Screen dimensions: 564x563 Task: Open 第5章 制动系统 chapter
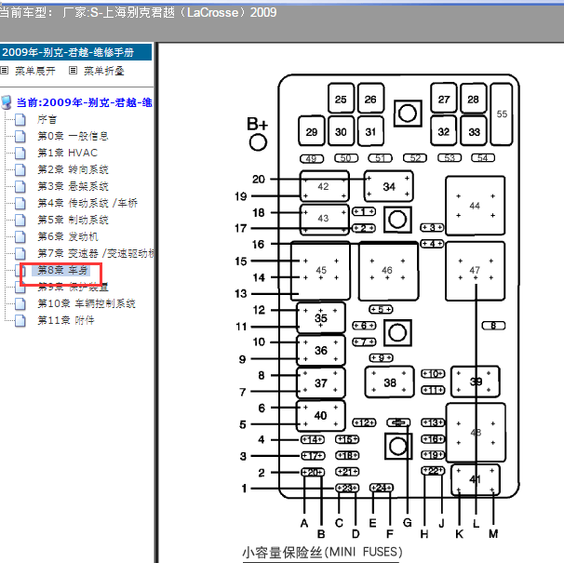(x=73, y=220)
